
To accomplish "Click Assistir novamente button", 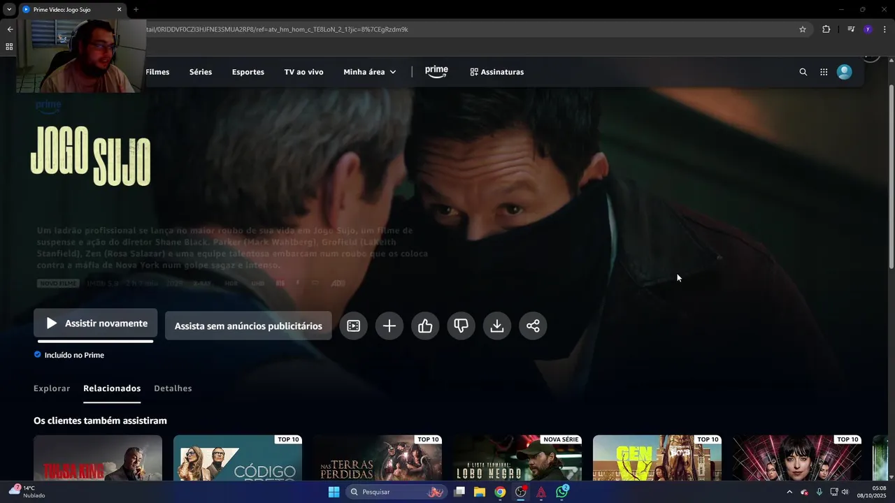I will 96,323.
